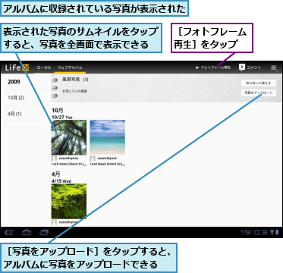Tap the Wi-Fi signal status icon

point(272,232)
